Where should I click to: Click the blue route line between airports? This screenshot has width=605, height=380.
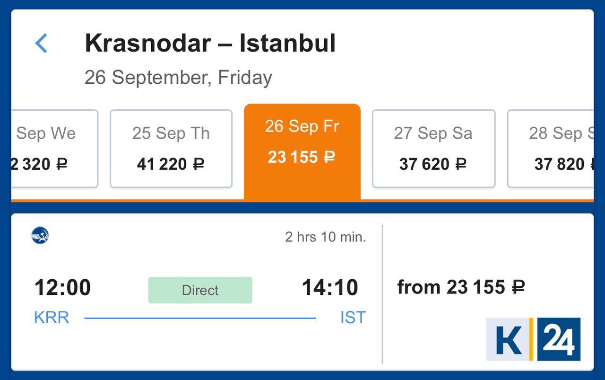[x=200, y=318]
